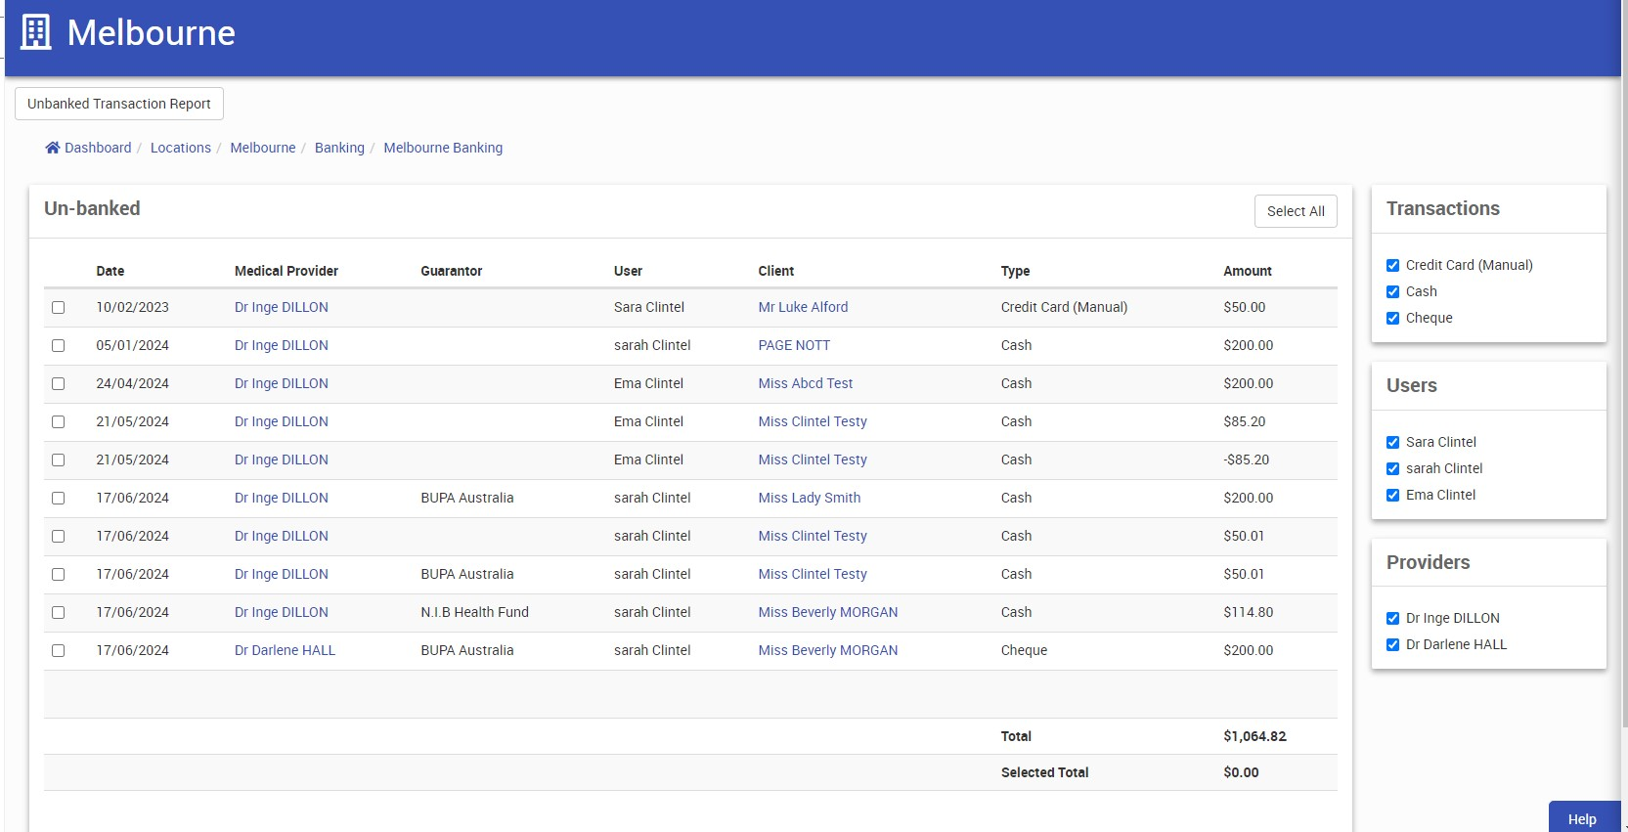Open the Banking breadcrumb link

point(339,148)
